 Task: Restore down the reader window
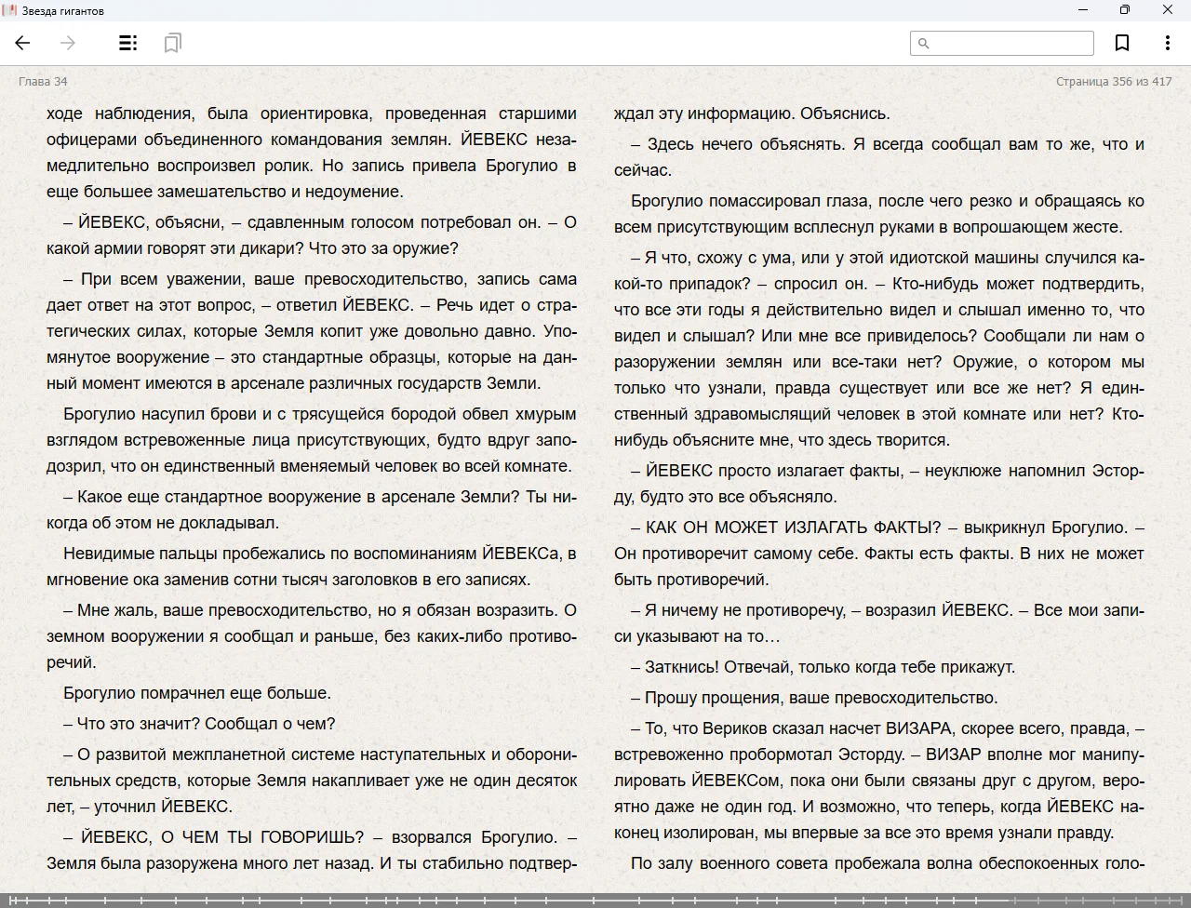pos(1124,10)
